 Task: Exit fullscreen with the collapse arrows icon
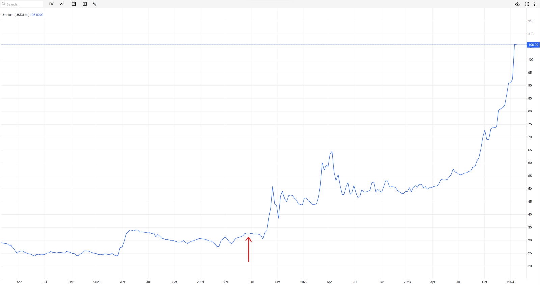(527, 4)
